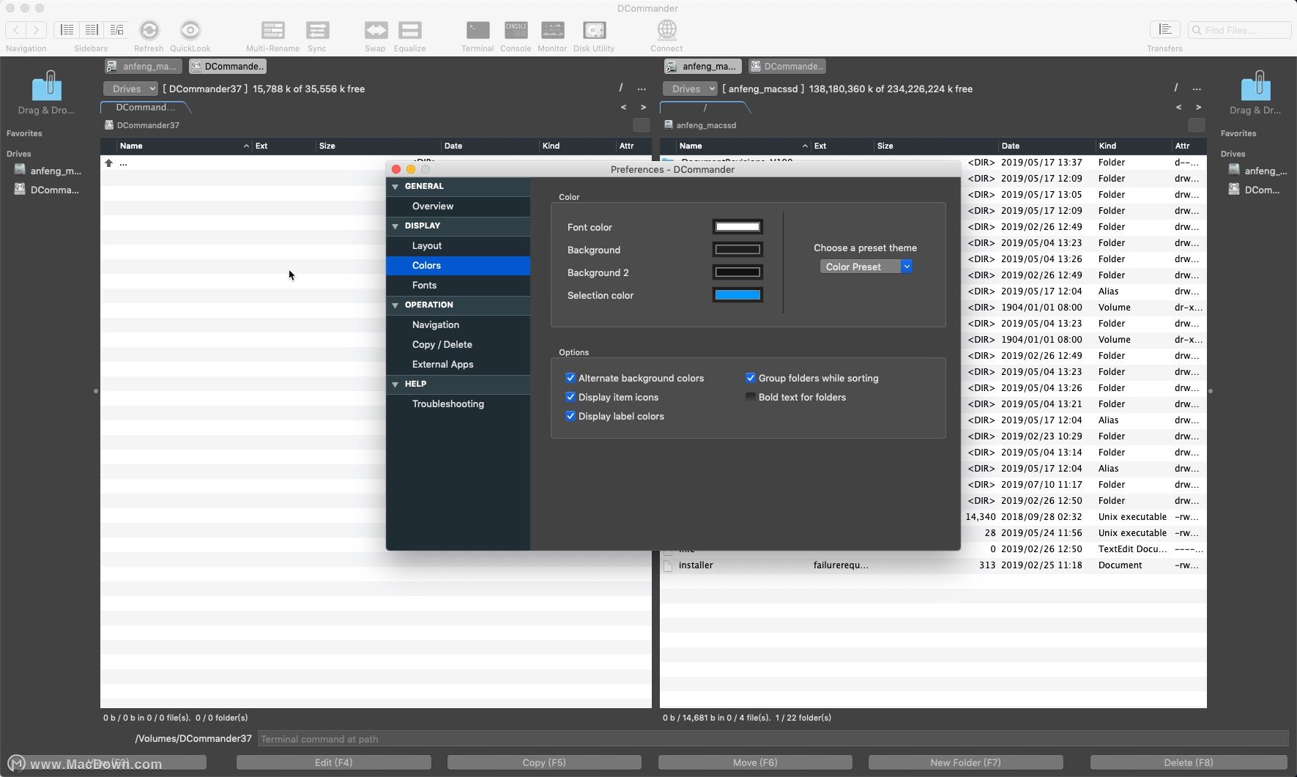Select the Fonts preferences item

click(458, 285)
